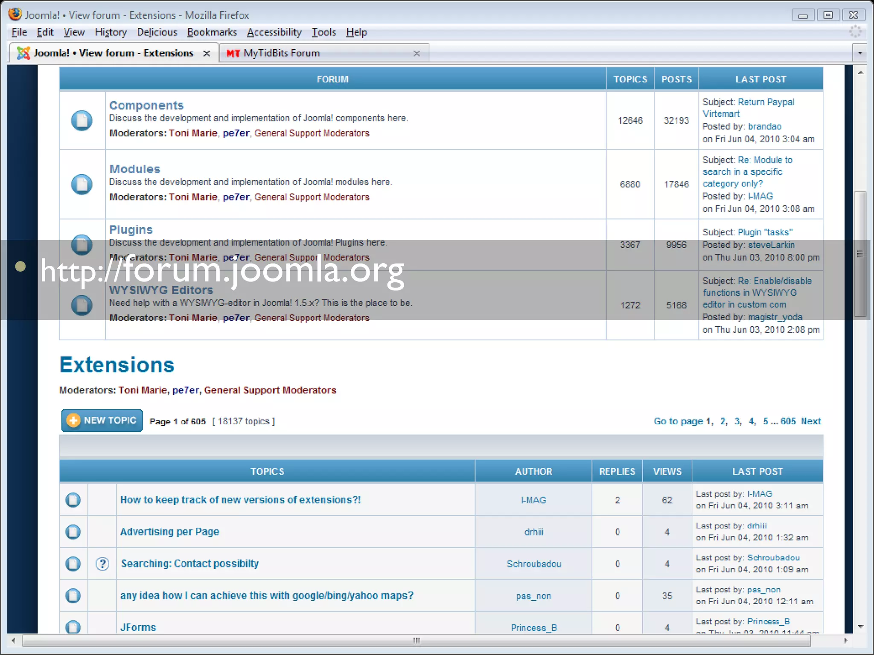Click topic icon for 'How to keep track' row
This screenshot has width=874, height=655.
point(73,500)
